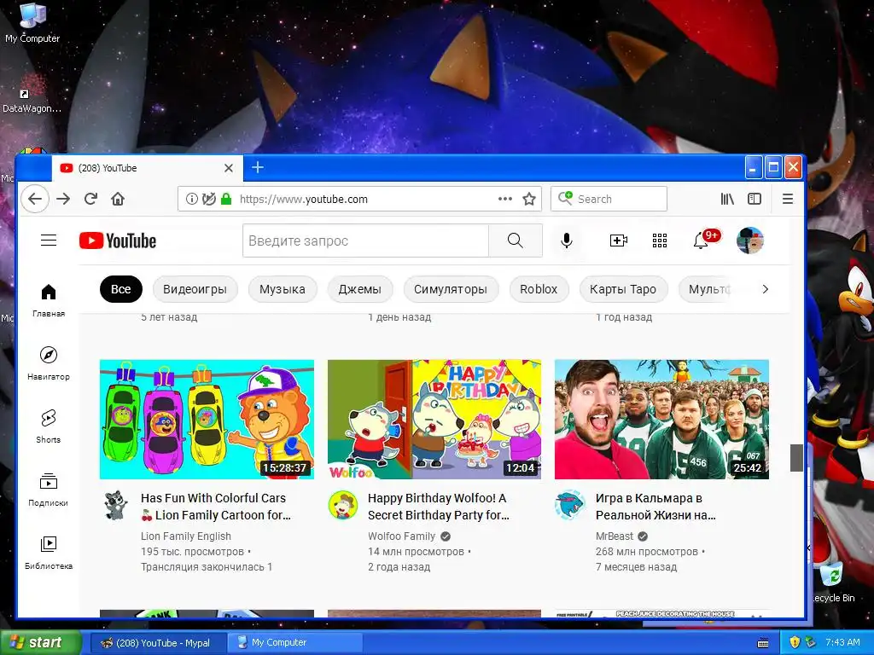Show site information icon in address bar
Screen dimensions: 874x655
(192, 199)
